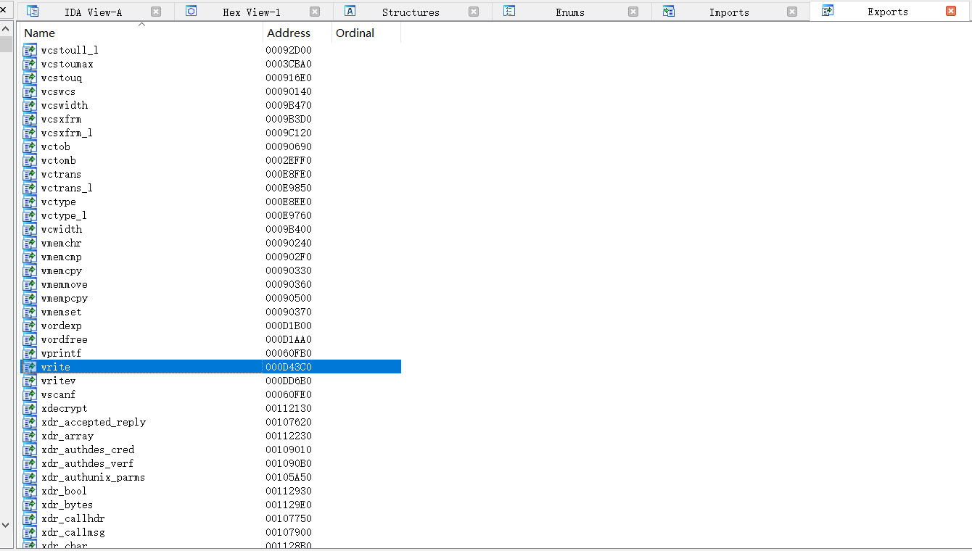Click the scroll down arrow of the list scrollbar
The image size is (972, 551).
6,525
